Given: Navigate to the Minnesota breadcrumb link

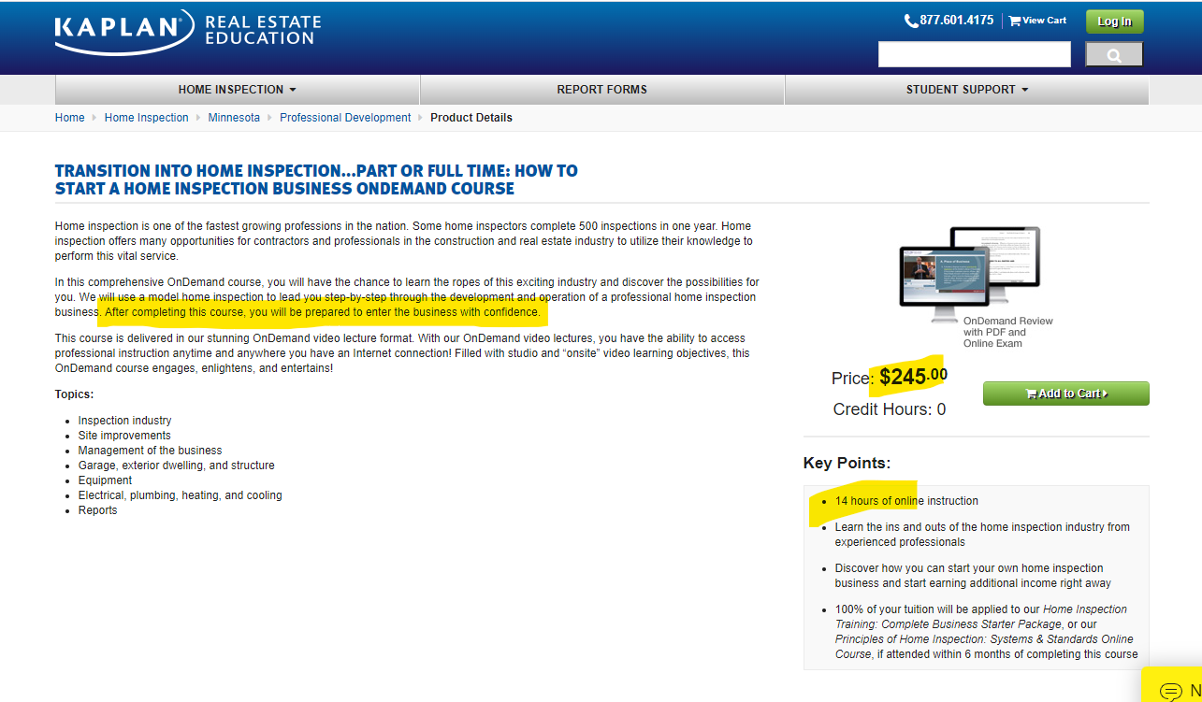Looking at the screenshot, I should tap(234, 118).
